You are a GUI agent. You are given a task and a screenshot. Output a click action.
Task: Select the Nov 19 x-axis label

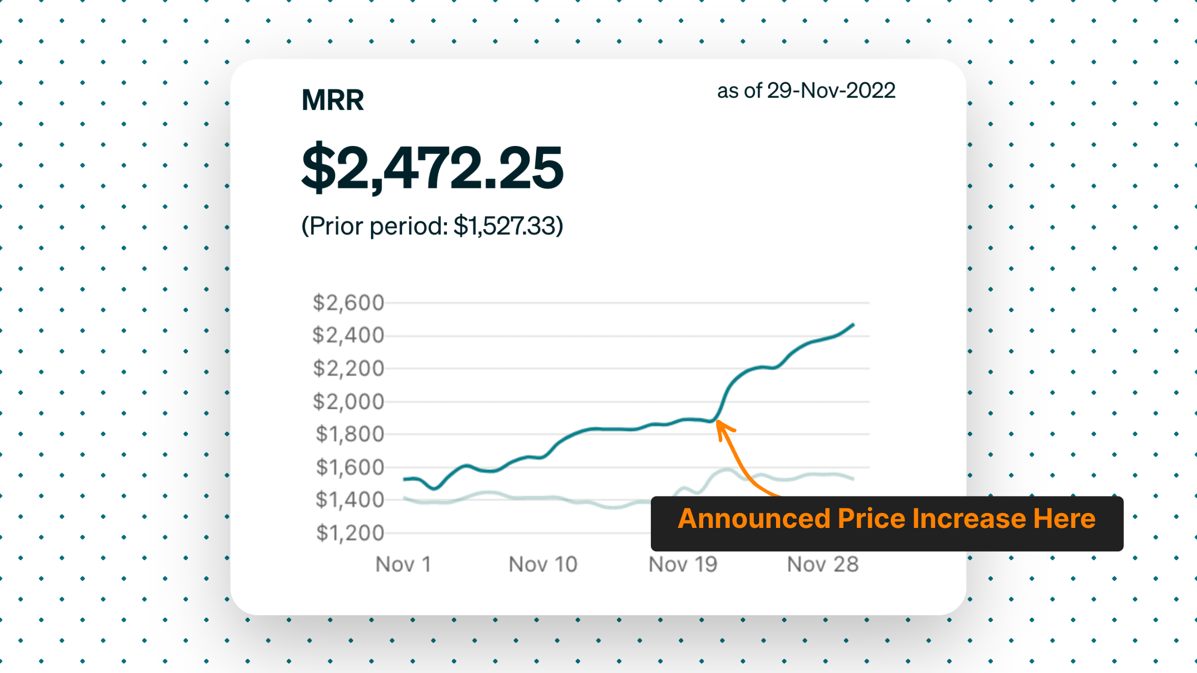click(683, 565)
